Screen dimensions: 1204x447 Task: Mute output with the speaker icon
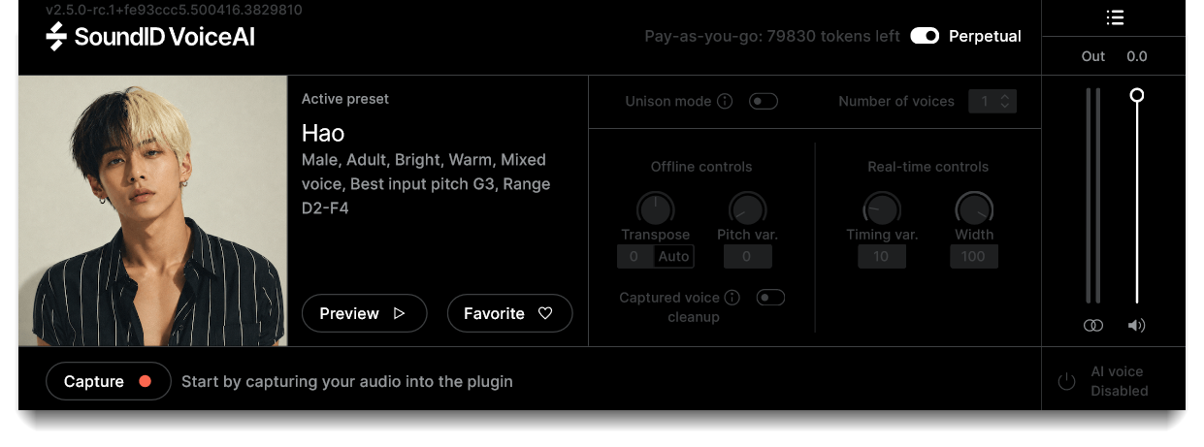click(x=1137, y=326)
